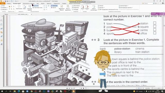Open the Справка ribbon tab
Viewport: 165px width, 93px height.
pos(64,3)
